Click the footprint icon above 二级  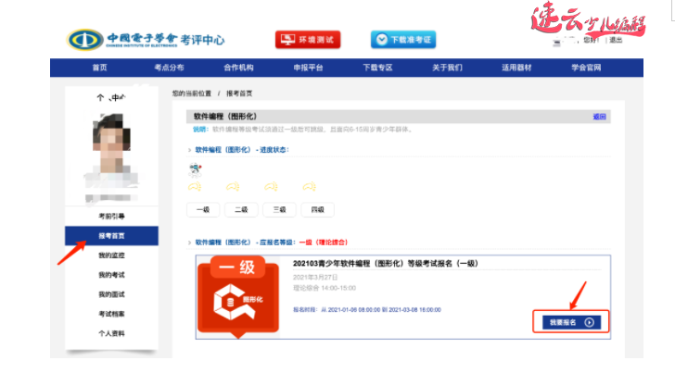click(233, 187)
